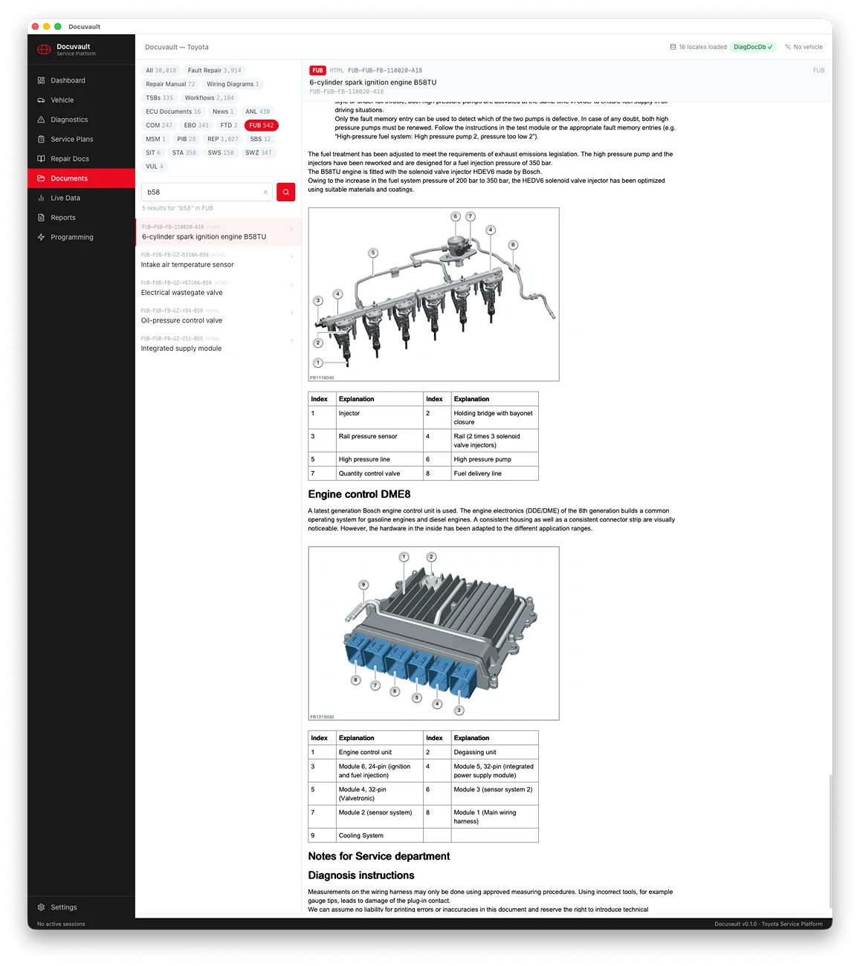Expand chevron on Electrical wastegate valve row
This screenshot has height=966, width=860.
(291, 285)
